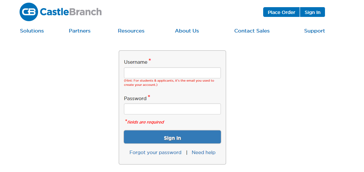Focus the Username input field
This screenshot has width=364, height=172.
(x=172, y=73)
